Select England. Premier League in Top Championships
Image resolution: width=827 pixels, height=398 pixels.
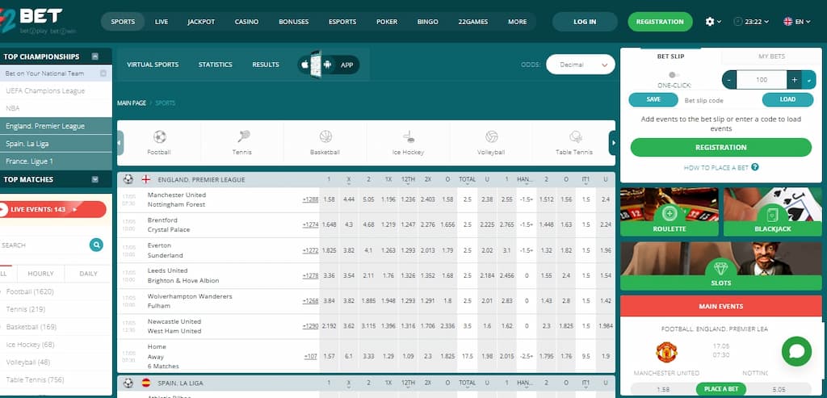(56, 126)
